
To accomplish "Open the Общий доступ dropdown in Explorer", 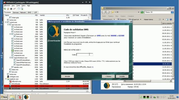I will 135,19.
